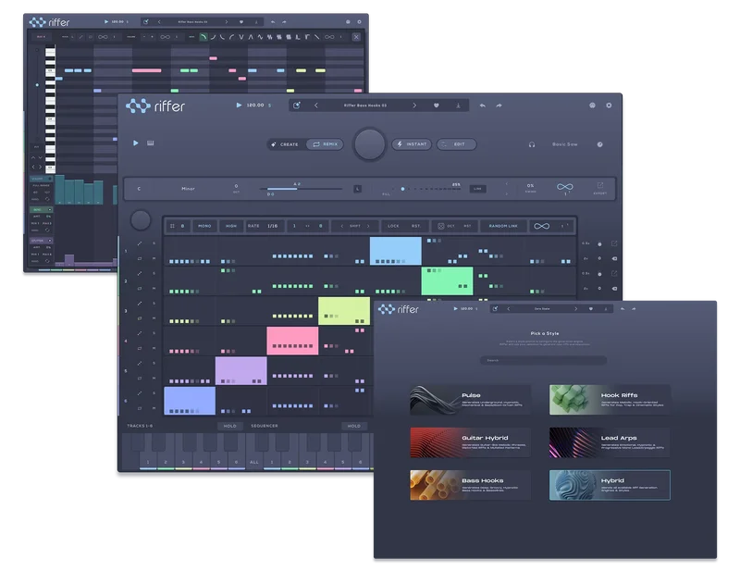Select the Bass Hooks style card

click(x=471, y=485)
